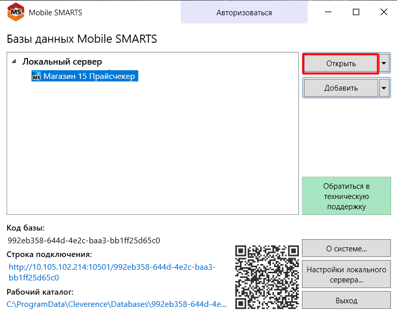
Task: Click the Код базы GUID text
Action: point(84,240)
